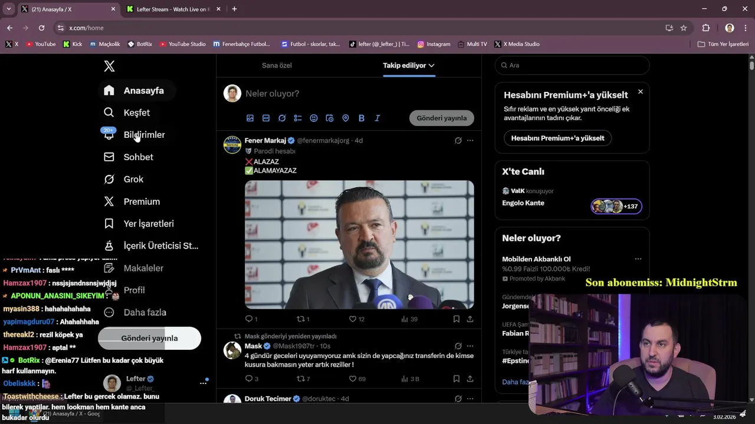Screen dimensions: 755x424
Task: Switch to Lefter Stream browser tab
Action: coord(174,9)
